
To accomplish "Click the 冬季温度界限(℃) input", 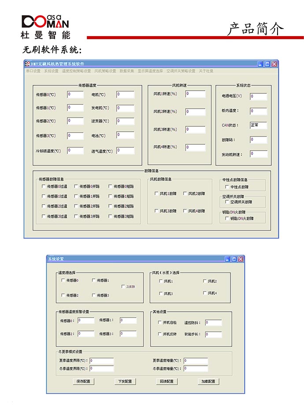I will [102, 369].
